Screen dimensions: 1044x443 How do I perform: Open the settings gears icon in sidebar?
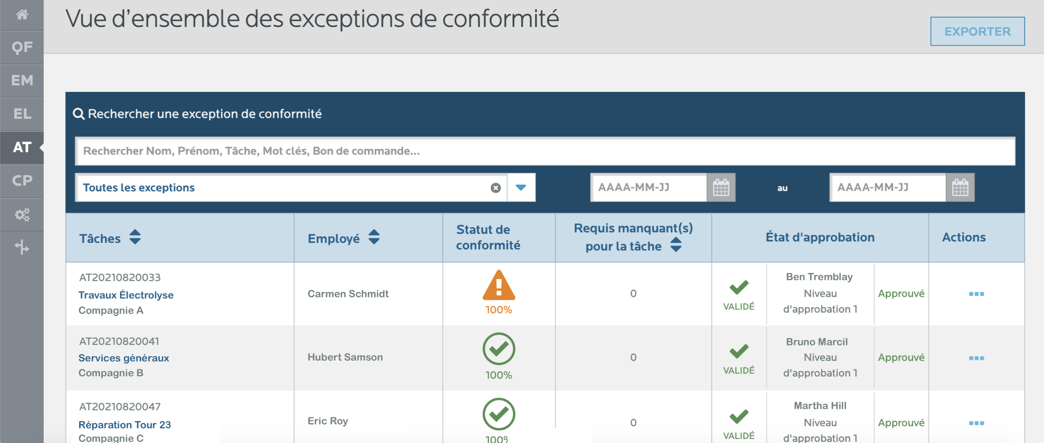click(22, 214)
